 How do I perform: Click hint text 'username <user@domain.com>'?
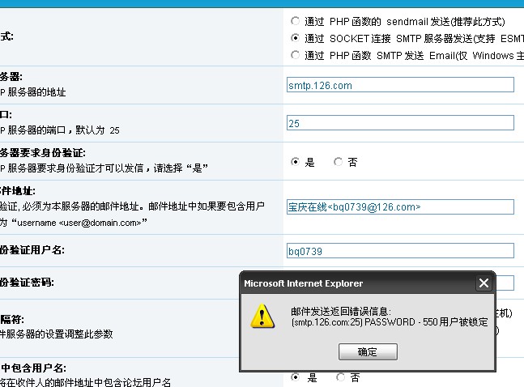79,223
